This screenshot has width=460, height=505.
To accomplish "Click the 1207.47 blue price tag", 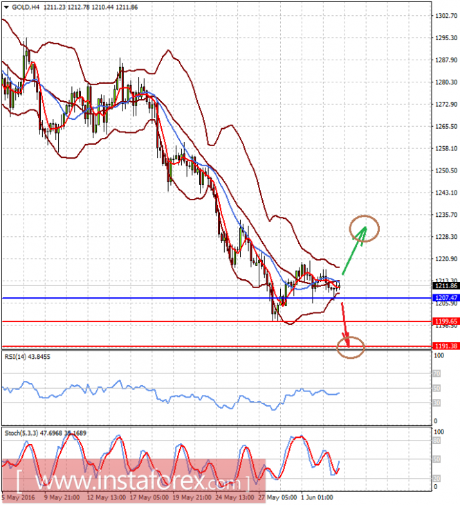I will [446, 298].
